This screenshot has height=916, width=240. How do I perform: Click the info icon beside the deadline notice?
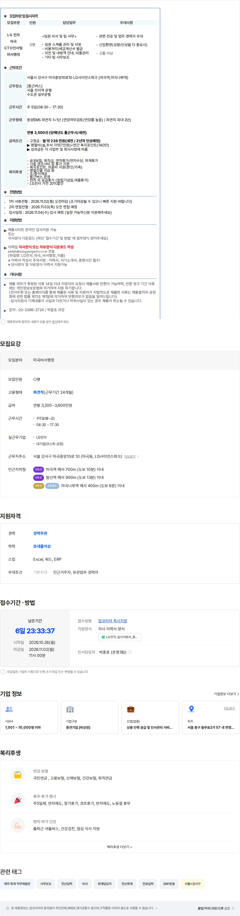tap(3, 672)
